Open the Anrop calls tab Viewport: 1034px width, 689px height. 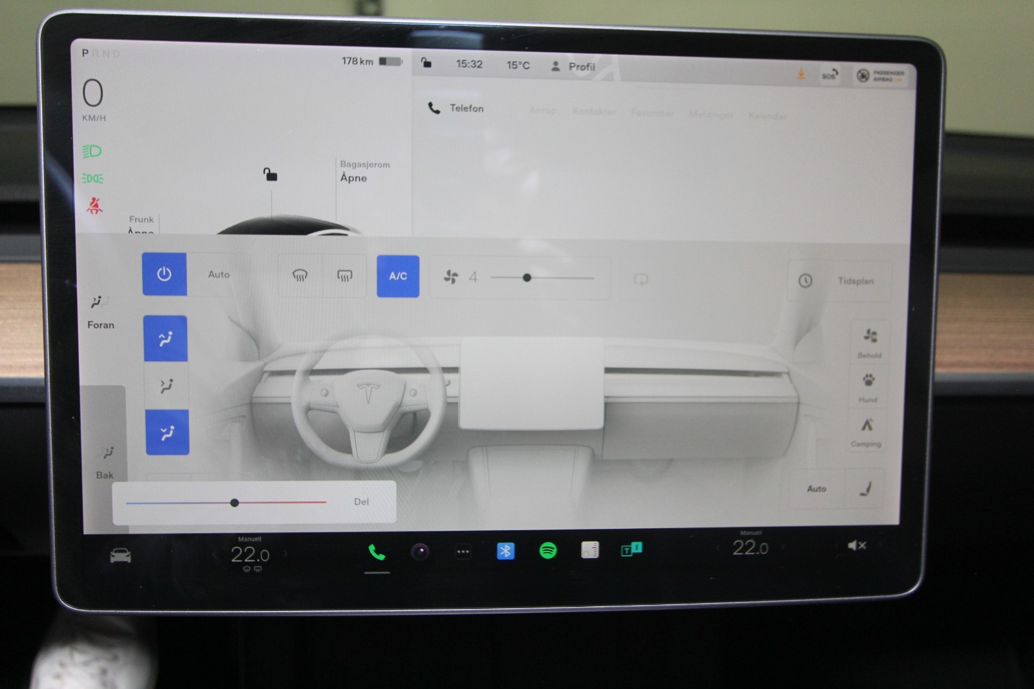coord(543,110)
